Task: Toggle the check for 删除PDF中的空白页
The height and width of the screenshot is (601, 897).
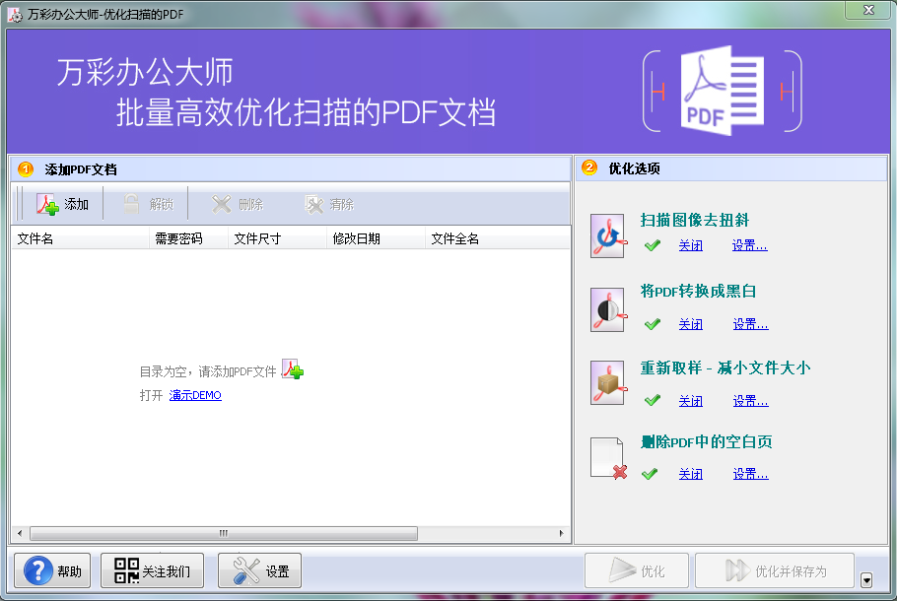Action: 652,473
